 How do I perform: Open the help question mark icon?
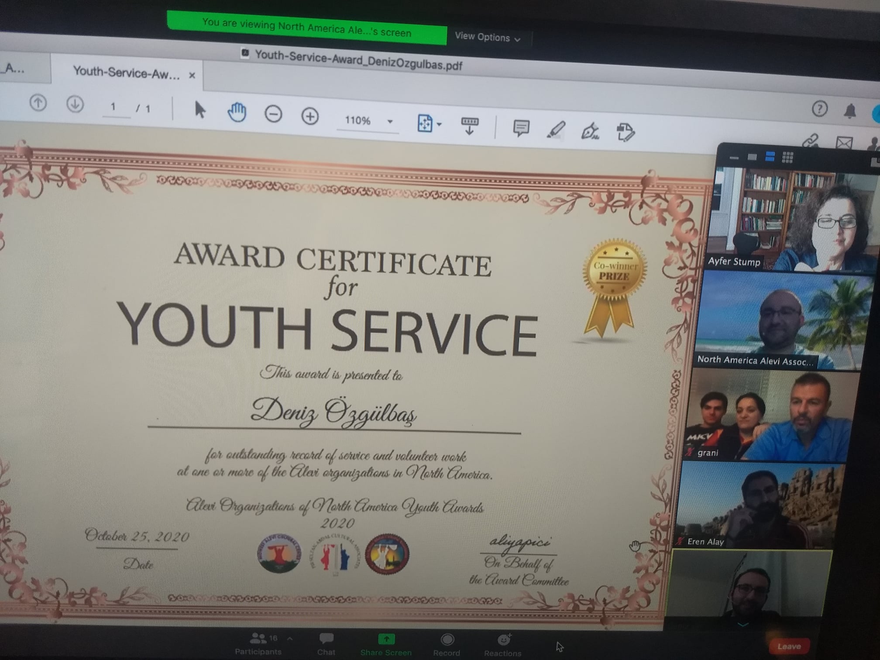tap(819, 109)
